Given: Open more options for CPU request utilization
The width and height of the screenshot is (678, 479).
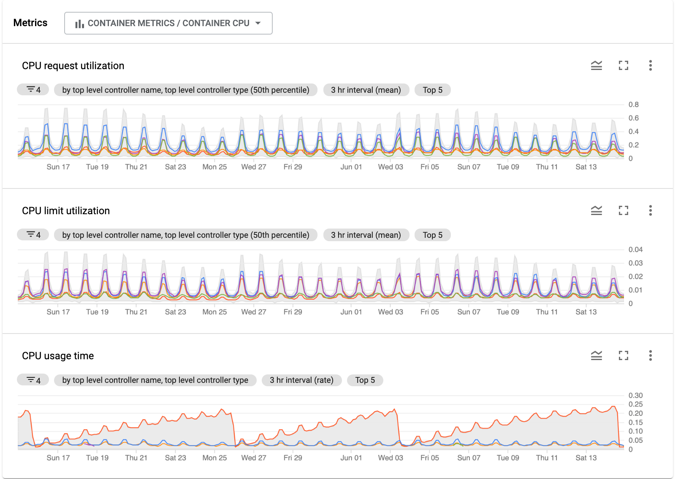Looking at the screenshot, I should pos(651,66).
